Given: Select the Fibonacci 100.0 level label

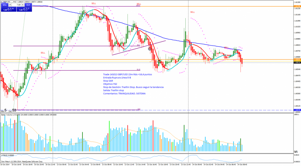Looking at the screenshot, I should click(138, 6).
